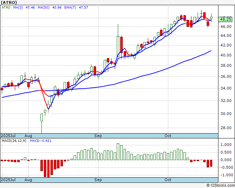The height and width of the screenshot is (188, 235).
Task: Click the 32.00 price axis label
Action: pos(226,101)
